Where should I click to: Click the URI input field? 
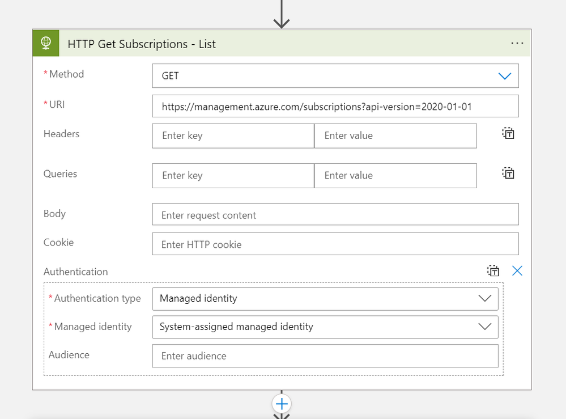tap(335, 106)
